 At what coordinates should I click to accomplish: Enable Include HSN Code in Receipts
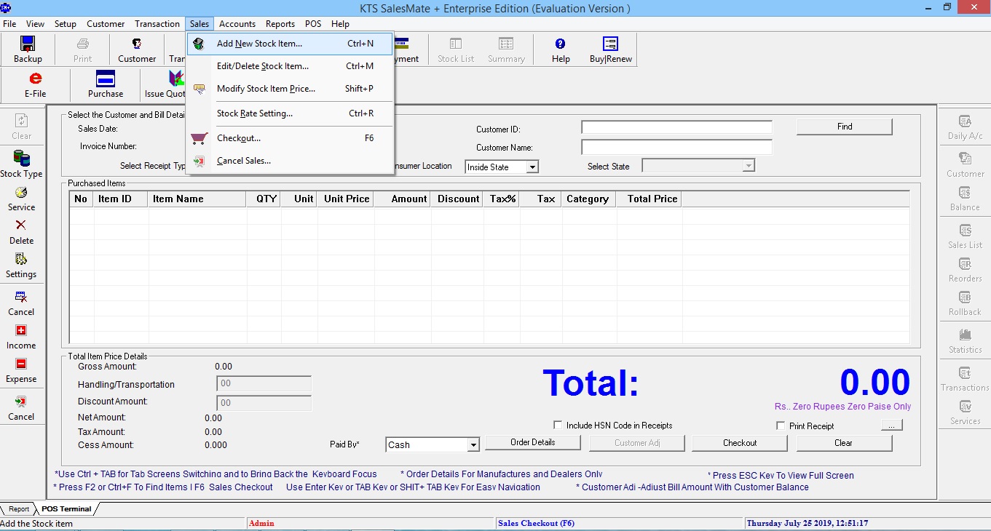pos(558,426)
